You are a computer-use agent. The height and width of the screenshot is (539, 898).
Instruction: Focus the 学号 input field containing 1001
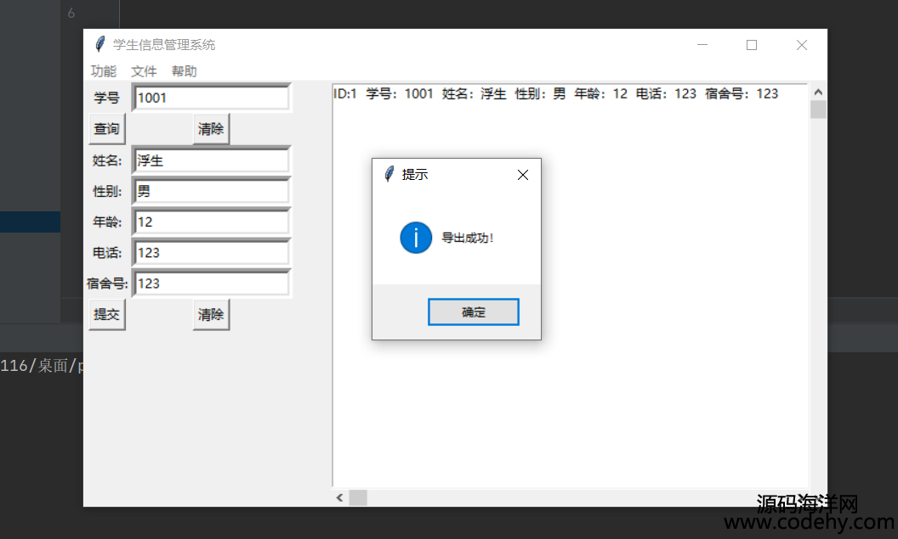click(x=212, y=98)
